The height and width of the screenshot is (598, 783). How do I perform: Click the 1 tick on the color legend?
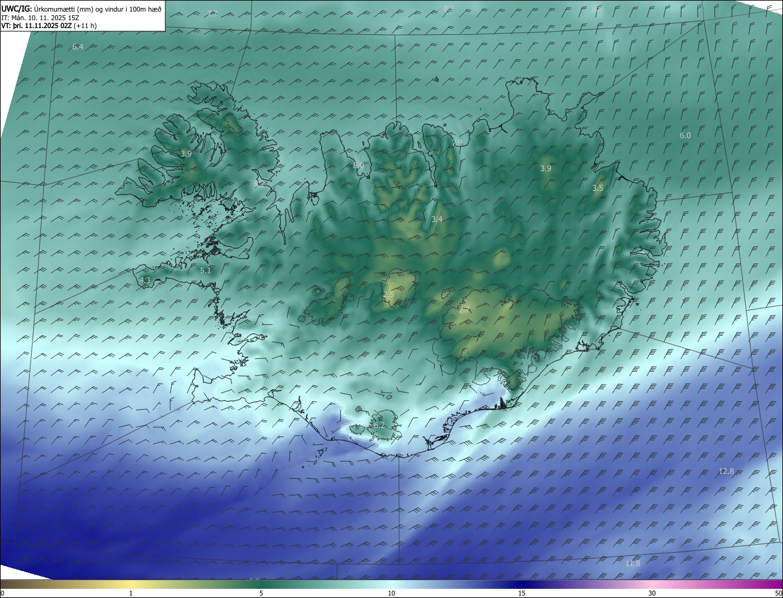(131, 593)
